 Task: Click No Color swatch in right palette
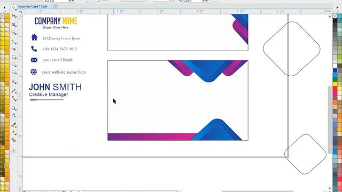click(x=335, y=16)
